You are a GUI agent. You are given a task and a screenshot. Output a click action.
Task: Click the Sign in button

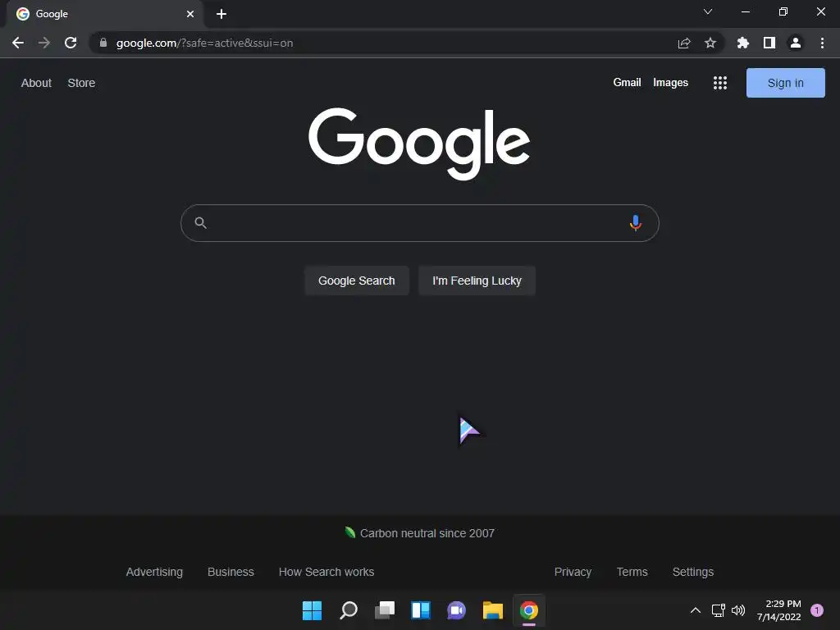point(785,83)
